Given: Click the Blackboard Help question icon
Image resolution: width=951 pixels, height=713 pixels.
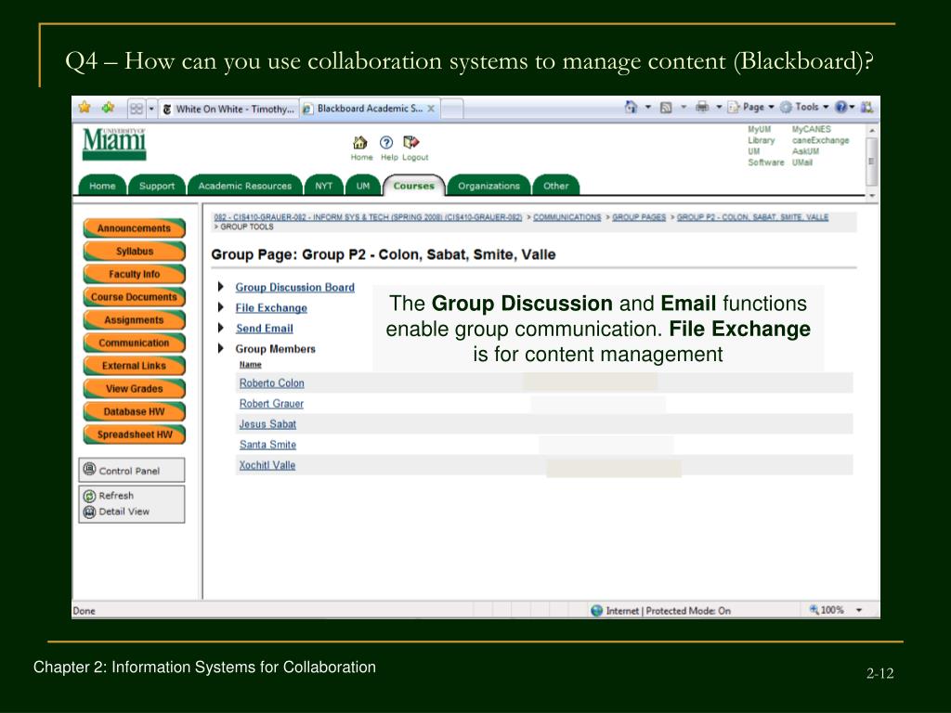Looking at the screenshot, I should (386, 142).
